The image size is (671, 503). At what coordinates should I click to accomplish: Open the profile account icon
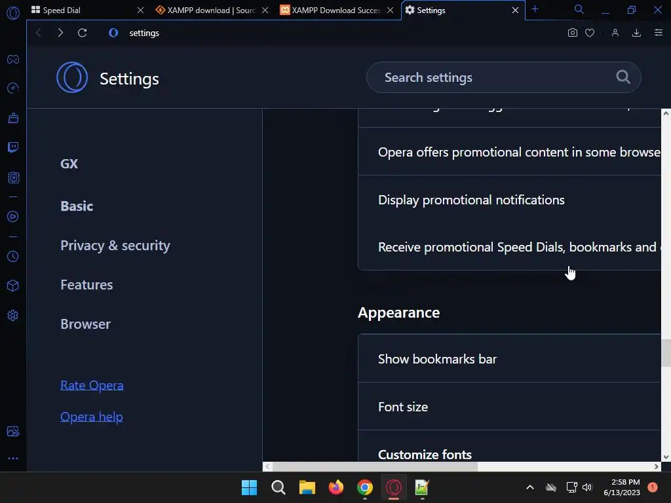tap(615, 33)
